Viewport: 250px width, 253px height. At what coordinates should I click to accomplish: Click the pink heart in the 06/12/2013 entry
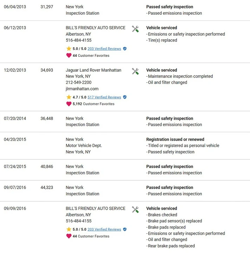tap(69, 56)
